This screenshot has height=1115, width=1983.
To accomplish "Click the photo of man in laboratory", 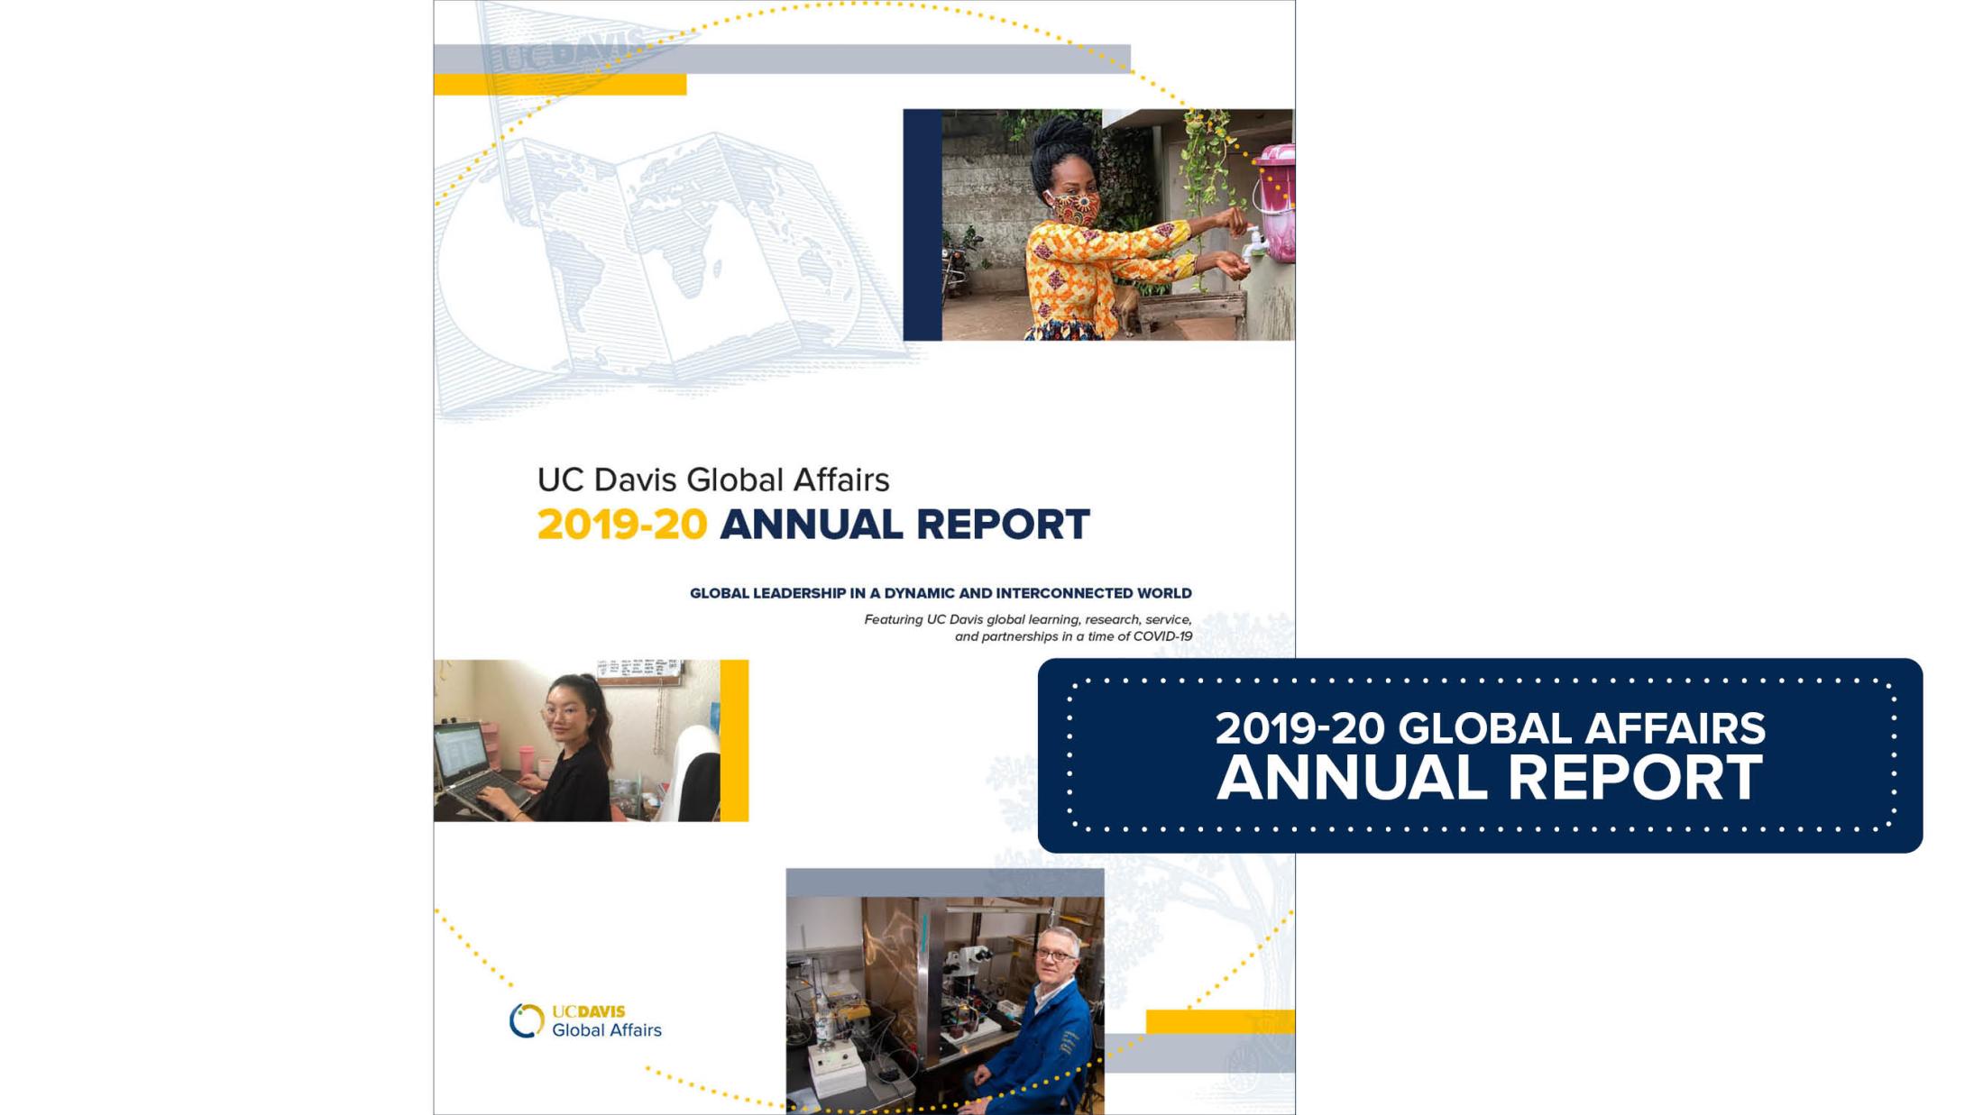I will coord(944,1005).
